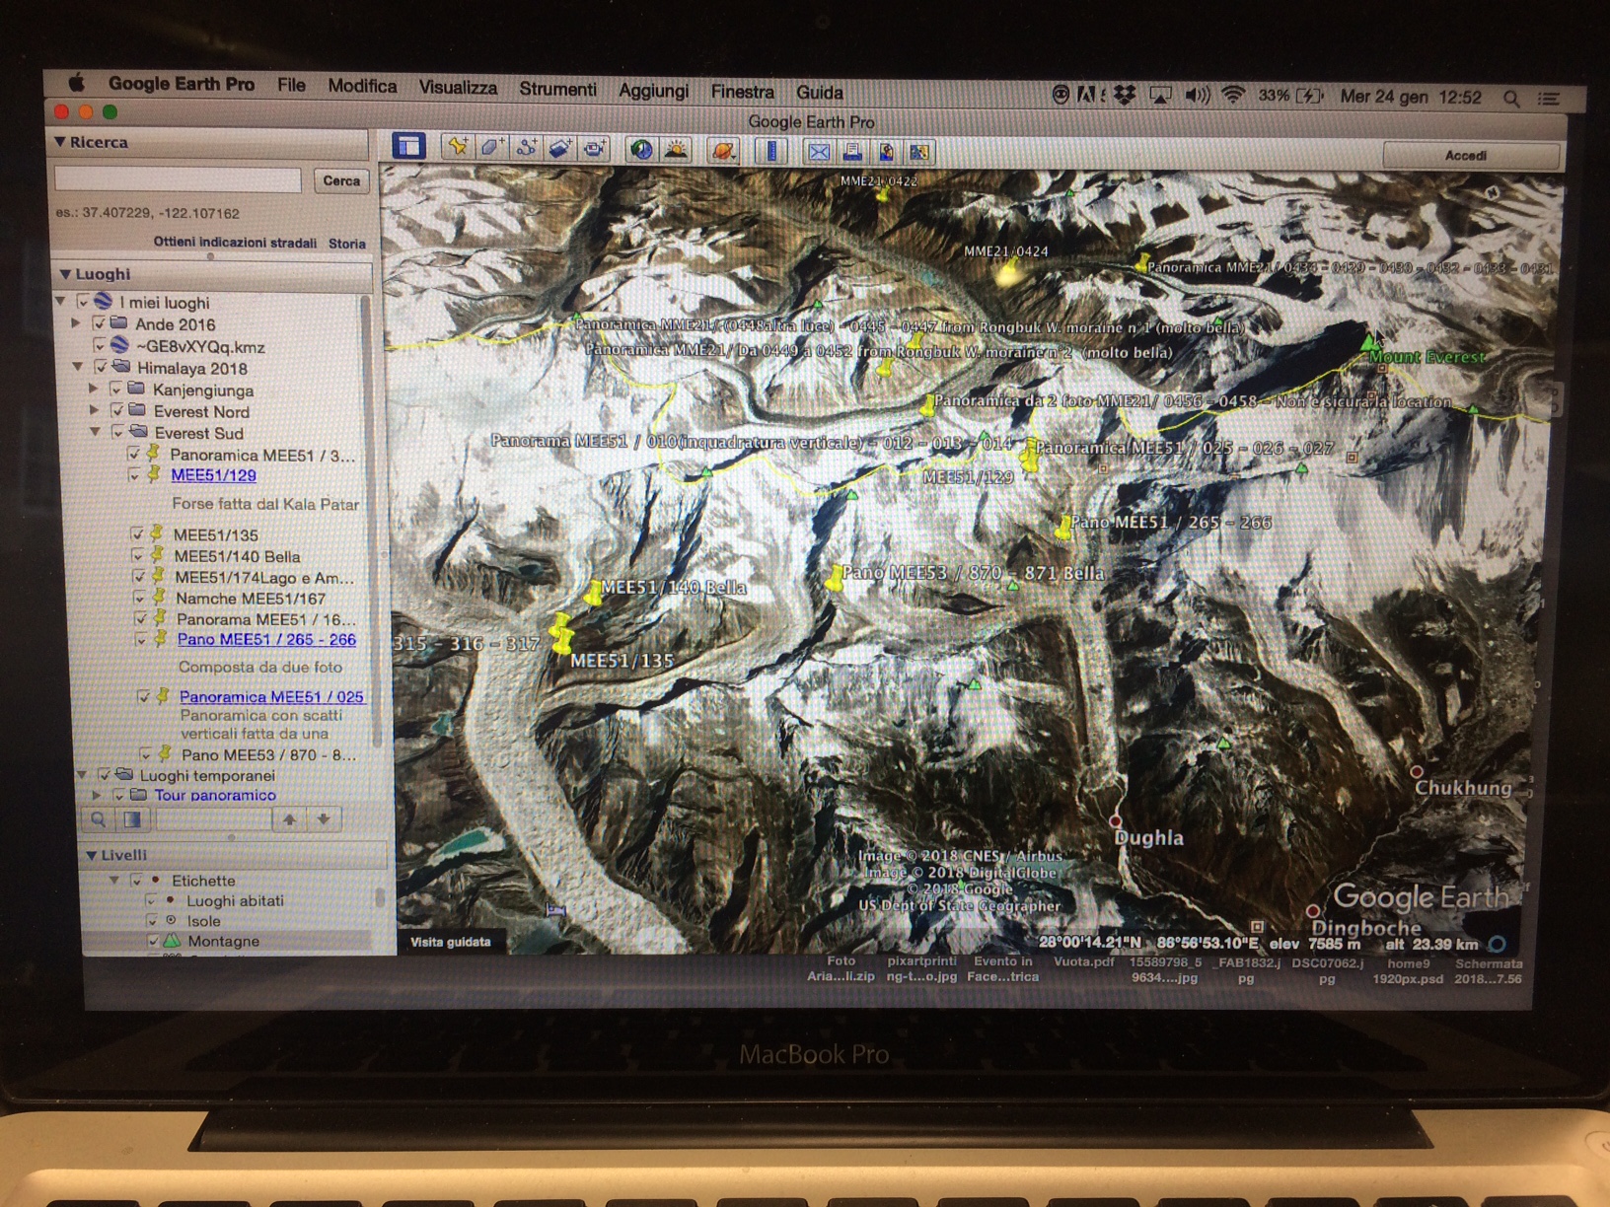Image resolution: width=1610 pixels, height=1207 pixels.
Task: Uncheck the Himalaya 2018 checkbox
Action: click(101, 368)
